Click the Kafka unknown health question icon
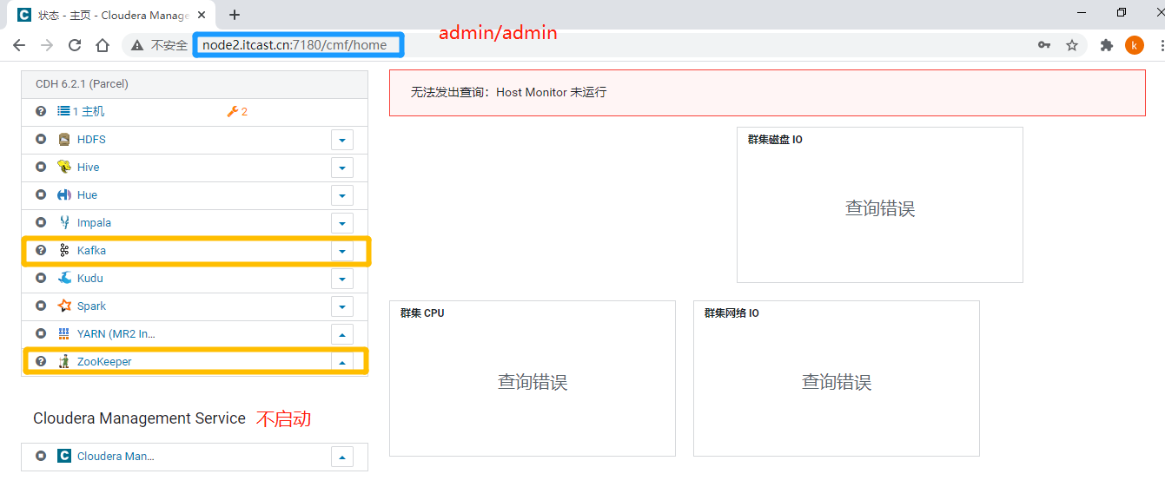This screenshot has width=1165, height=487. pos(41,251)
